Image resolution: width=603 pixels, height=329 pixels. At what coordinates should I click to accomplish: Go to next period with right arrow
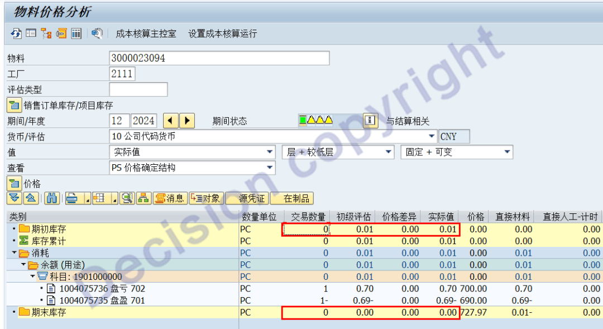[x=186, y=121]
